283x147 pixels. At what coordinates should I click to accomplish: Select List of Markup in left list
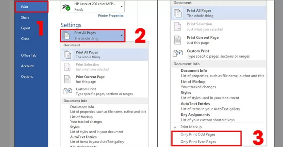click(81, 117)
